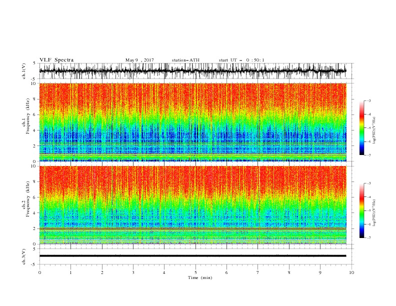Click the ch.1 voltage waveform trace
Image resolution: width=396 pixels, height=306 pixels.
(x=192, y=71)
